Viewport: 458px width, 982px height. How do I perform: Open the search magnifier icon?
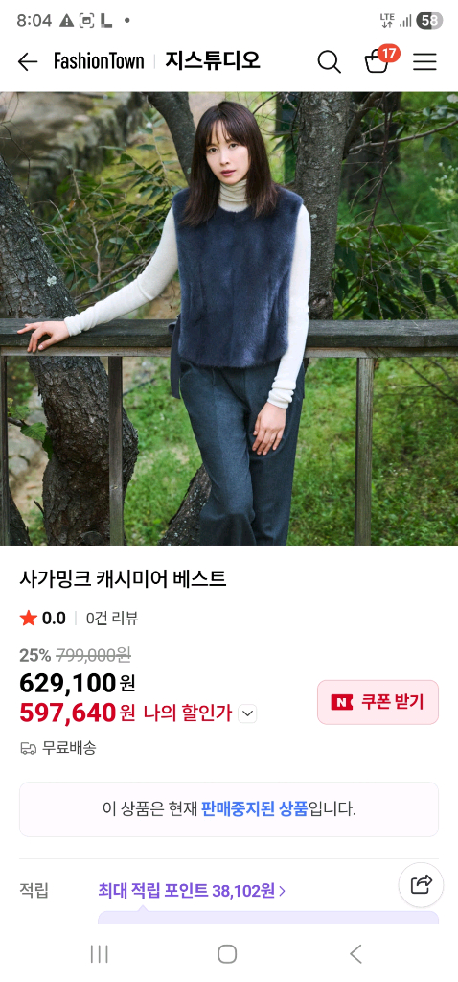(x=329, y=61)
